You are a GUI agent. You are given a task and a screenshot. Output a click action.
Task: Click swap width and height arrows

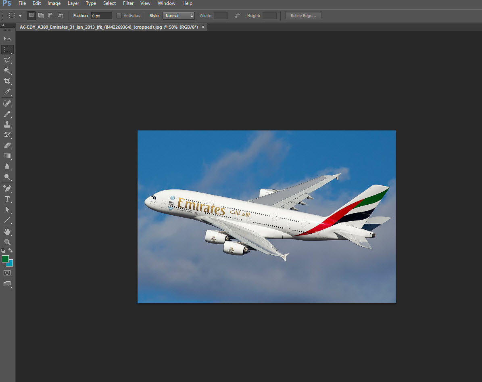pyautogui.click(x=237, y=16)
